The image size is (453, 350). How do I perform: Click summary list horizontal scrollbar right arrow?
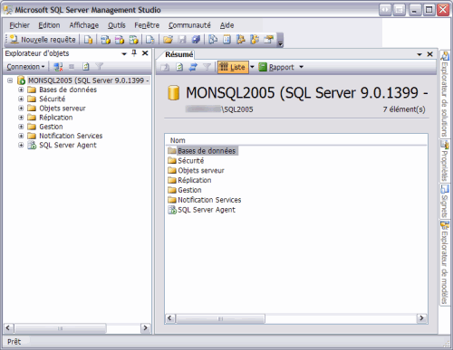[421, 318]
